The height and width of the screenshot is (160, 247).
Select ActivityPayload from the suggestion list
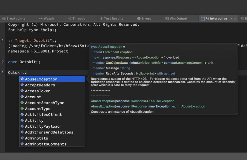[42, 126]
